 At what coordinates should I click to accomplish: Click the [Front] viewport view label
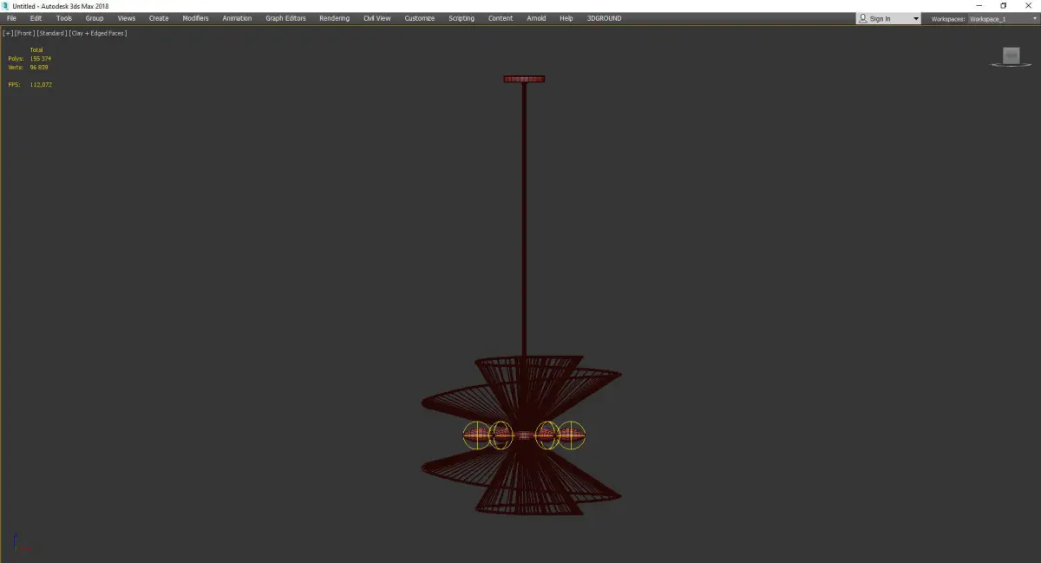[x=24, y=33]
